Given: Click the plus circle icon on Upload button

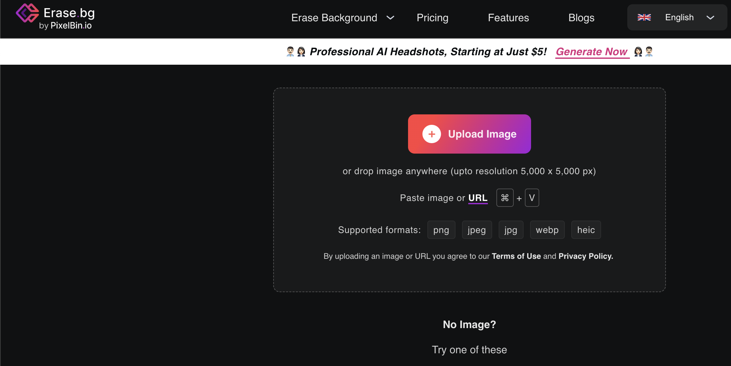Looking at the screenshot, I should coord(432,134).
